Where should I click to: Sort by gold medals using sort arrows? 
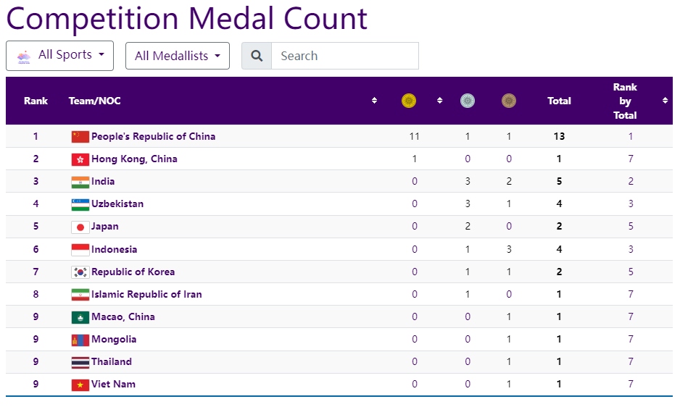tap(439, 101)
